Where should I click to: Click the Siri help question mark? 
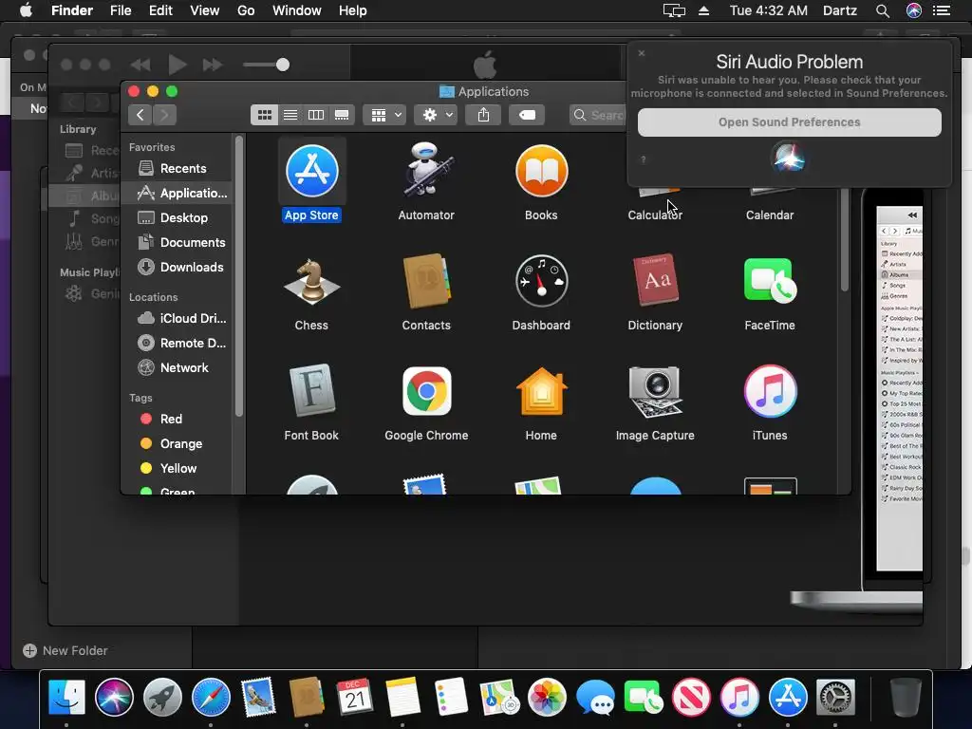click(644, 159)
